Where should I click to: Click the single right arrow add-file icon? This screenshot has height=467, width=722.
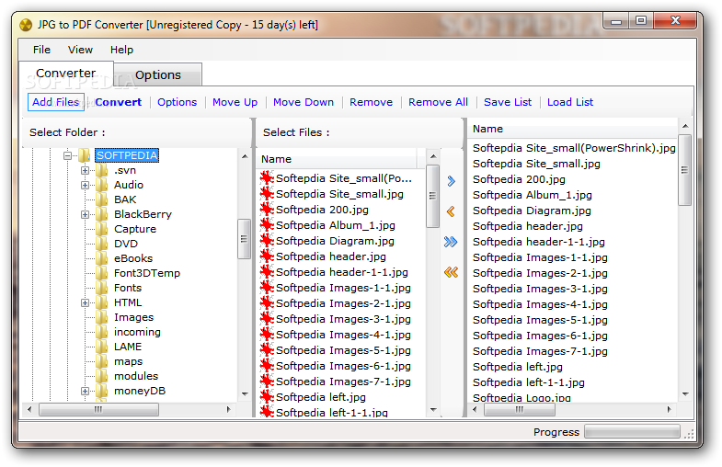(451, 181)
